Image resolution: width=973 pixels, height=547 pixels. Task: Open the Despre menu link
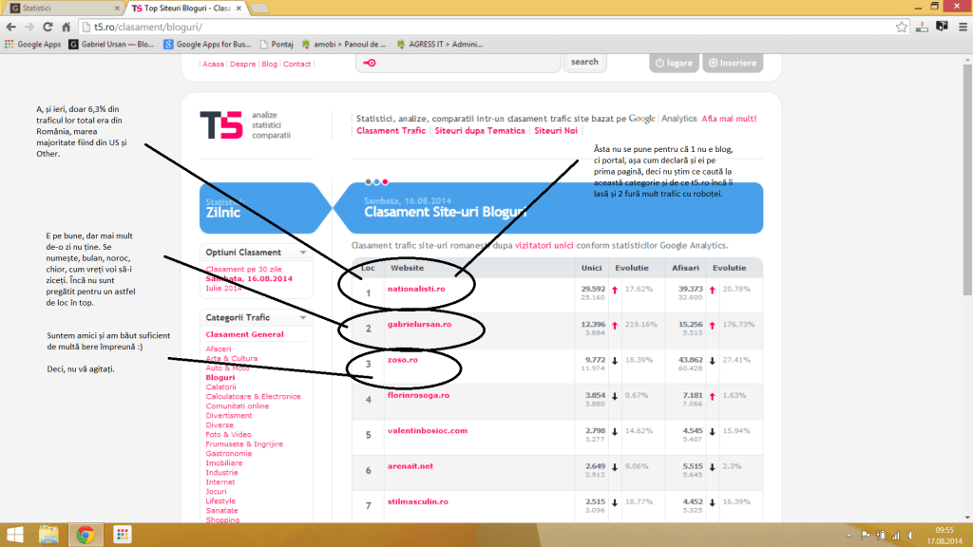click(x=242, y=64)
